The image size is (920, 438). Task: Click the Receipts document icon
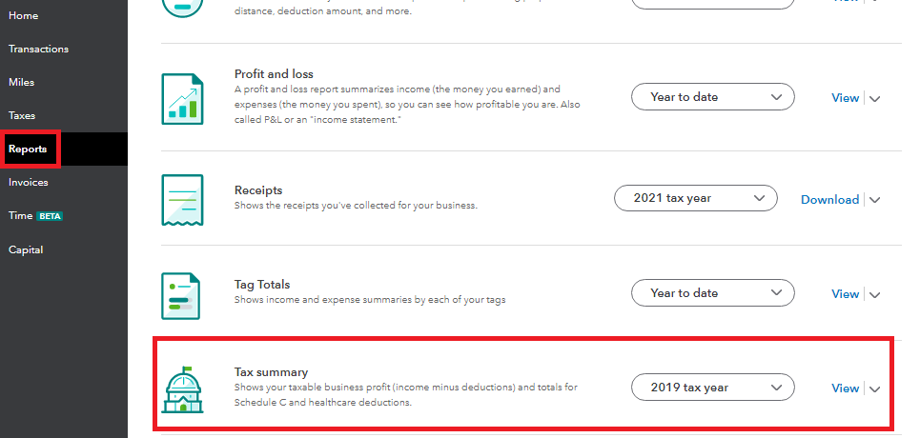(181, 200)
